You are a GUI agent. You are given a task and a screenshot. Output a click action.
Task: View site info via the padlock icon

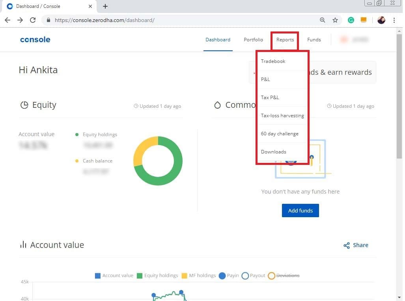click(48, 20)
